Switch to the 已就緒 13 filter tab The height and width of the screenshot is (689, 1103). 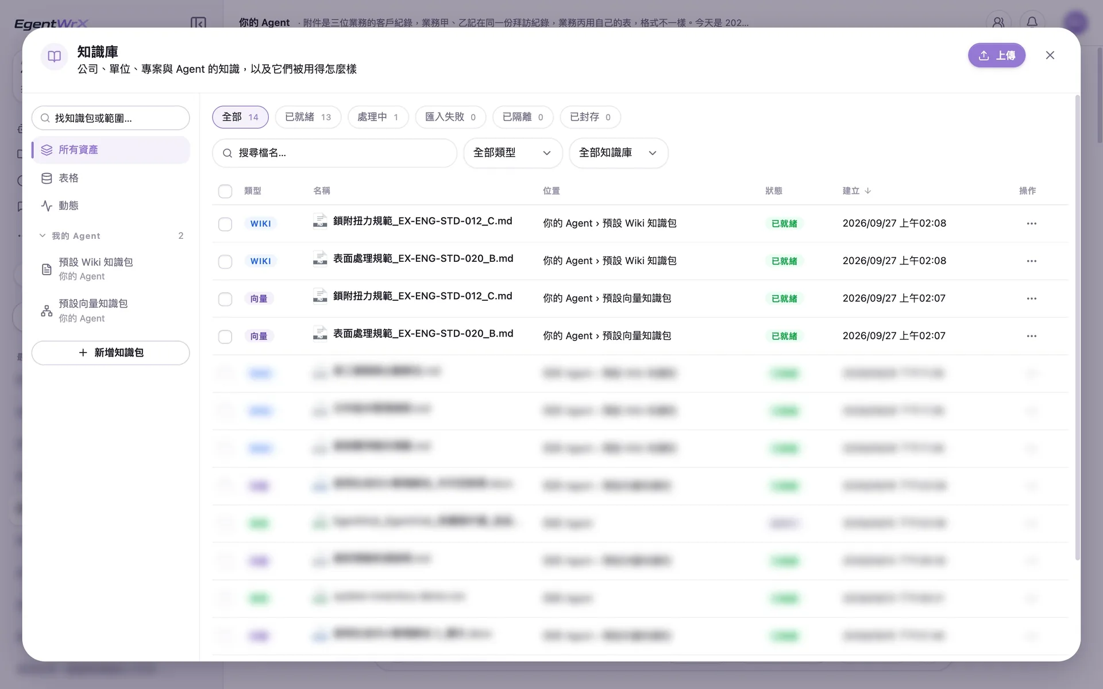pyautogui.click(x=308, y=117)
